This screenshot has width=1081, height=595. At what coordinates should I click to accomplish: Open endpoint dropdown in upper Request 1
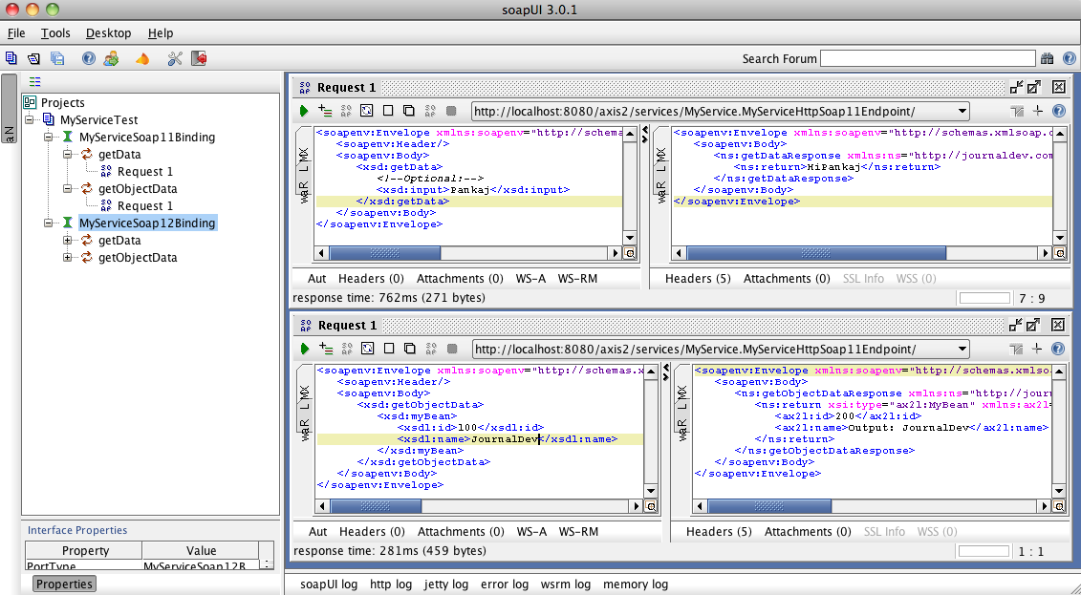[x=962, y=112]
